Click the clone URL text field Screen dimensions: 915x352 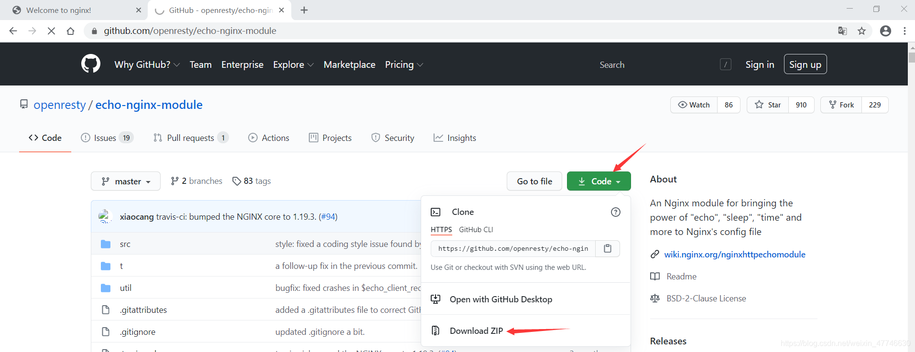[513, 248]
